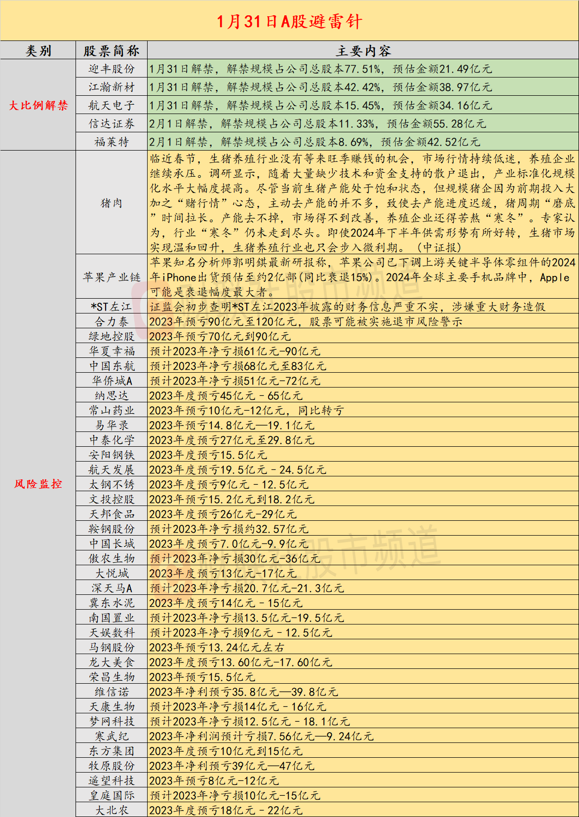This screenshot has width=579, height=817.
Task: Select the 龙大美食 stock cell
Action: 112,662
